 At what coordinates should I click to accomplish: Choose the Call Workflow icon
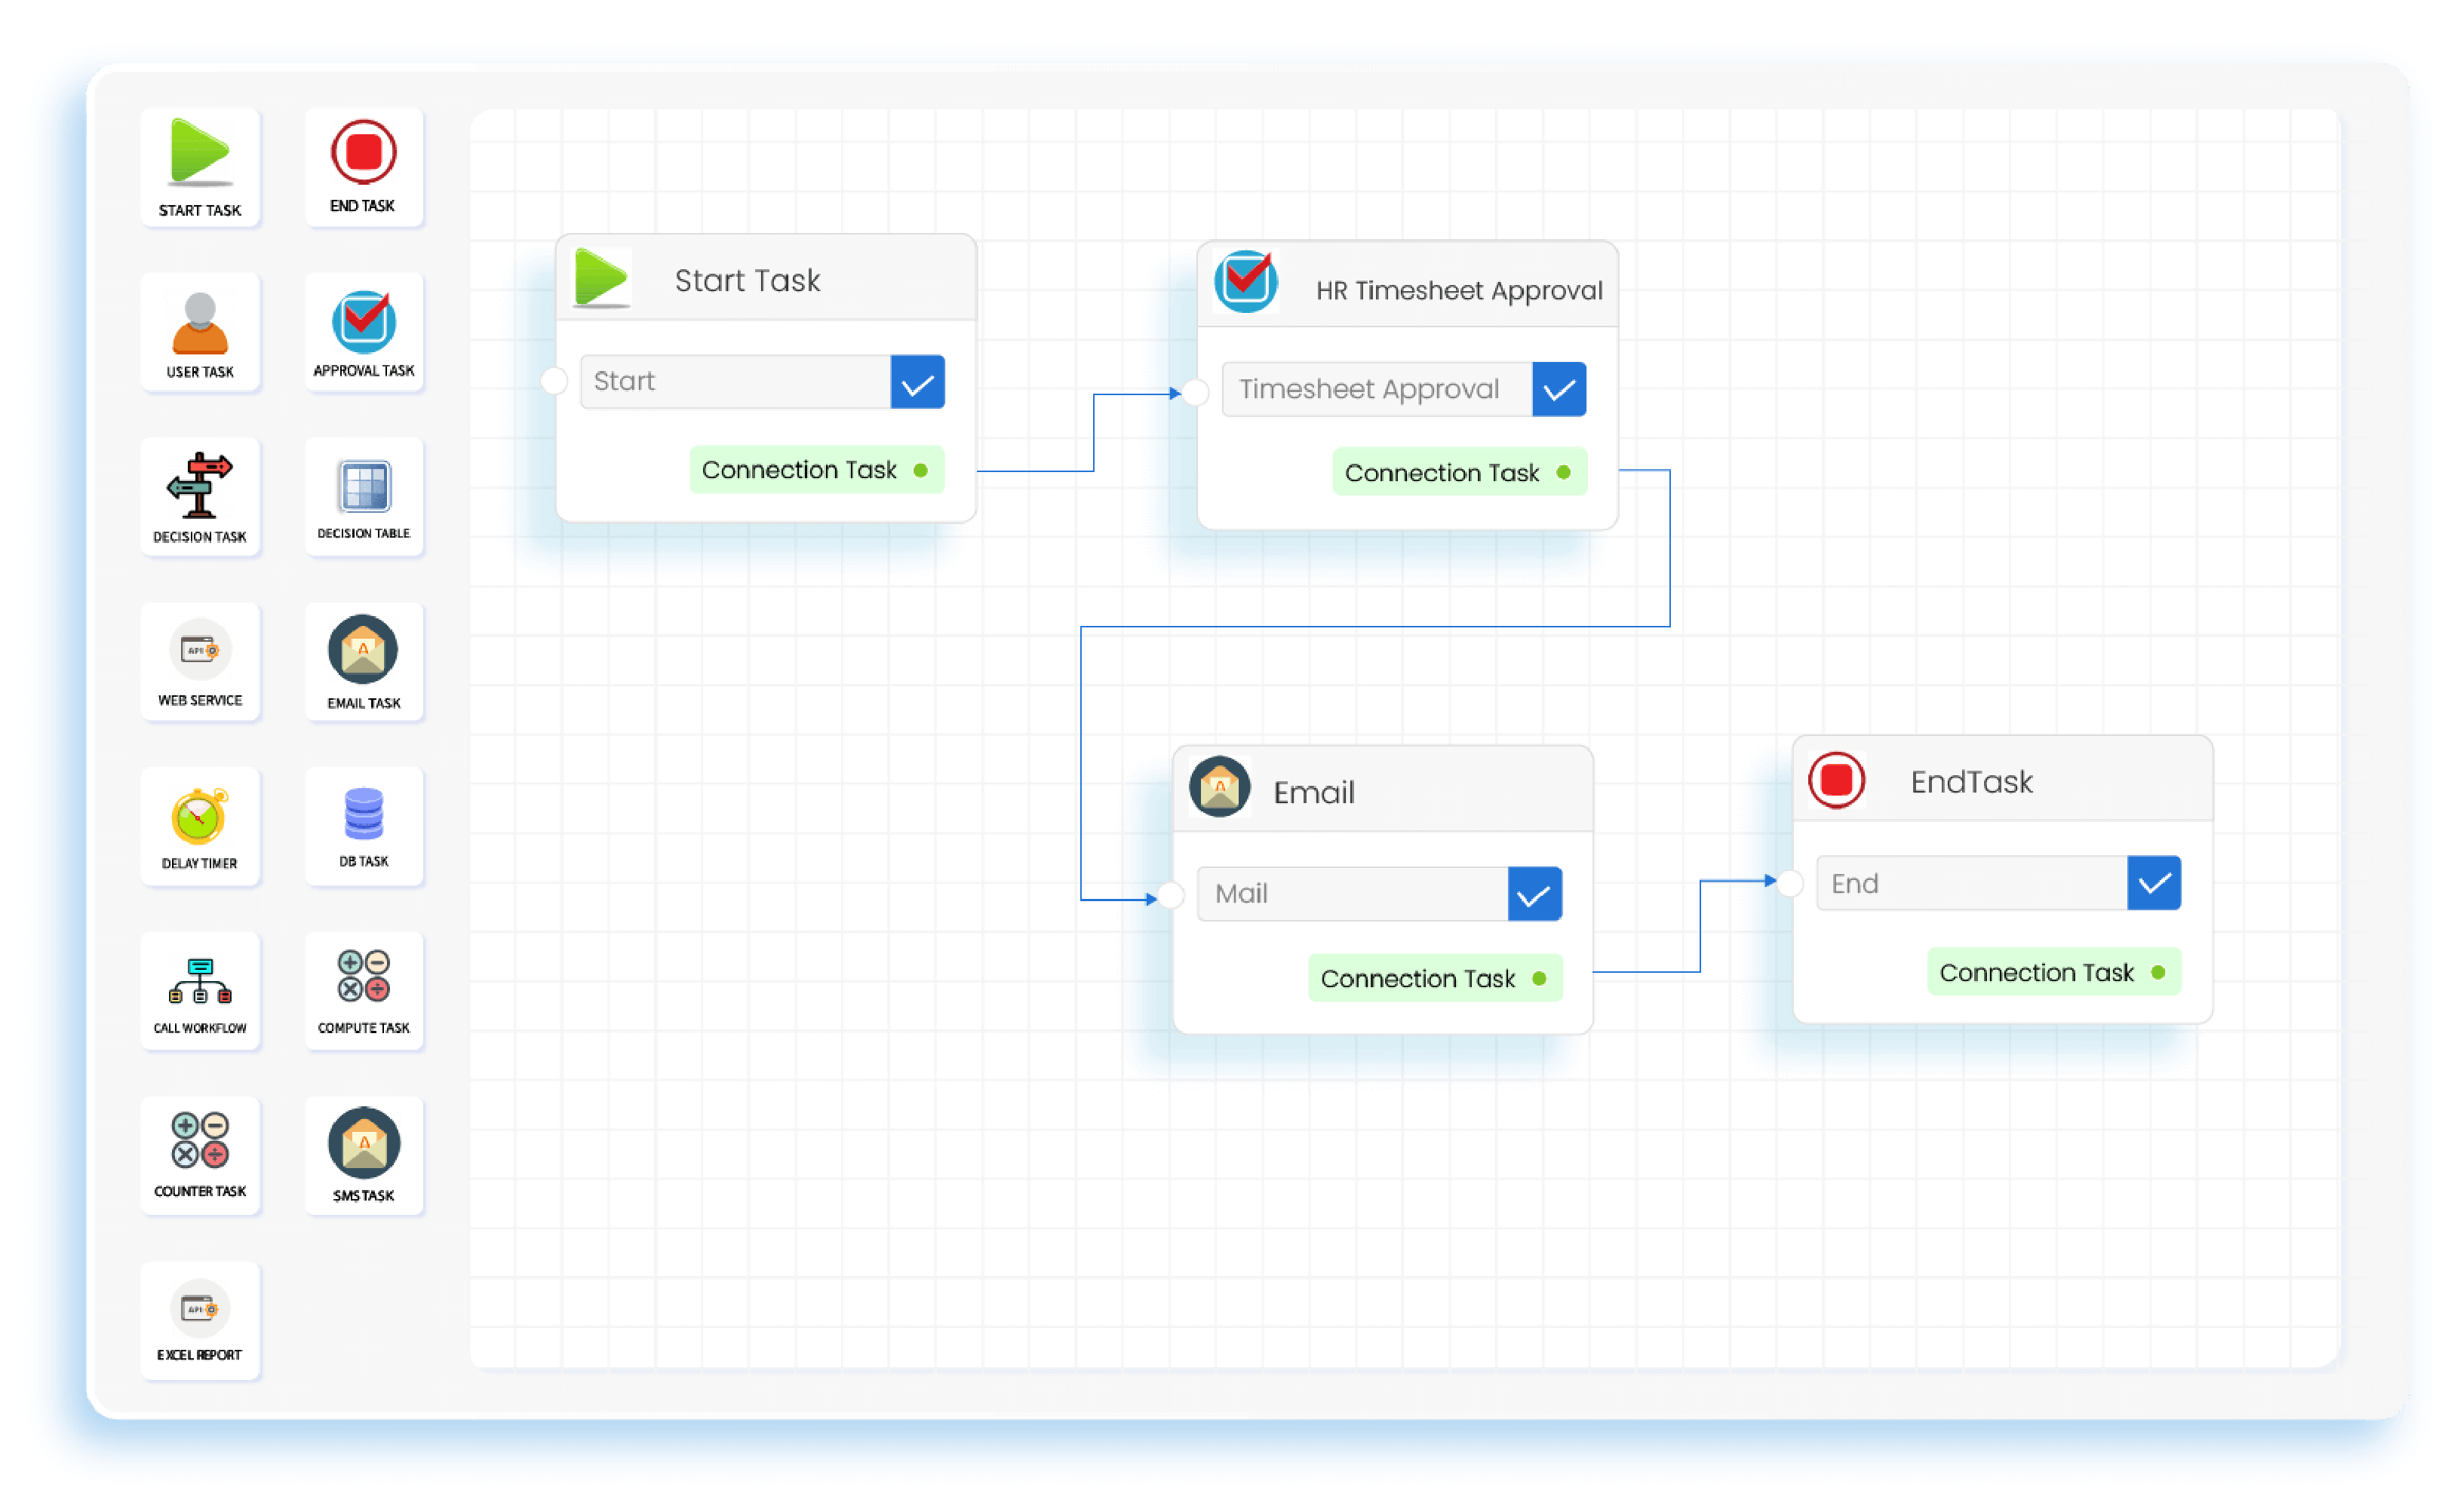[x=200, y=981]
